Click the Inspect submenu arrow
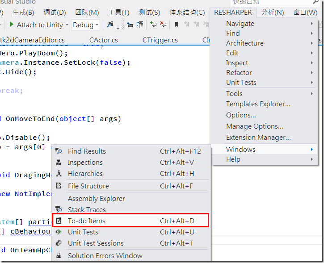This screenshot has width=324, height=263. (312, 63)
